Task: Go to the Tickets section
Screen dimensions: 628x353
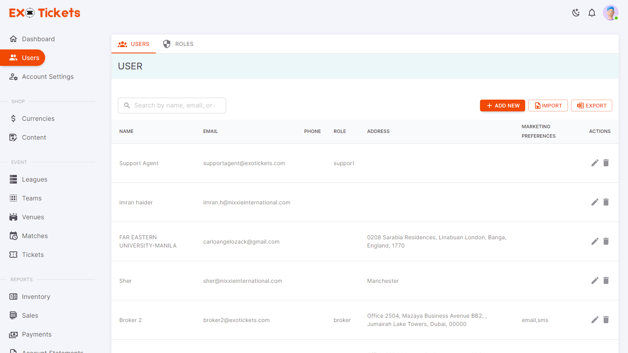Action: pyautogui.click(x=33, y=255)
